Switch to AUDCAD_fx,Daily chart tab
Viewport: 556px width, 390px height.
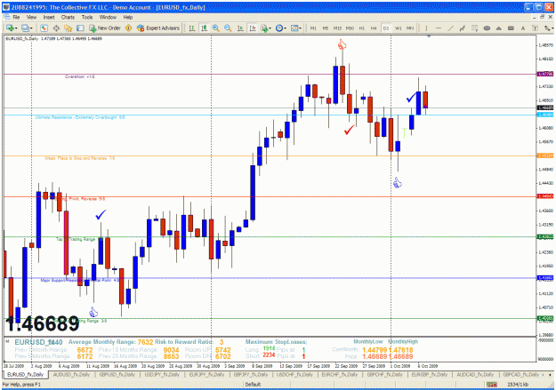click(475, 374)
